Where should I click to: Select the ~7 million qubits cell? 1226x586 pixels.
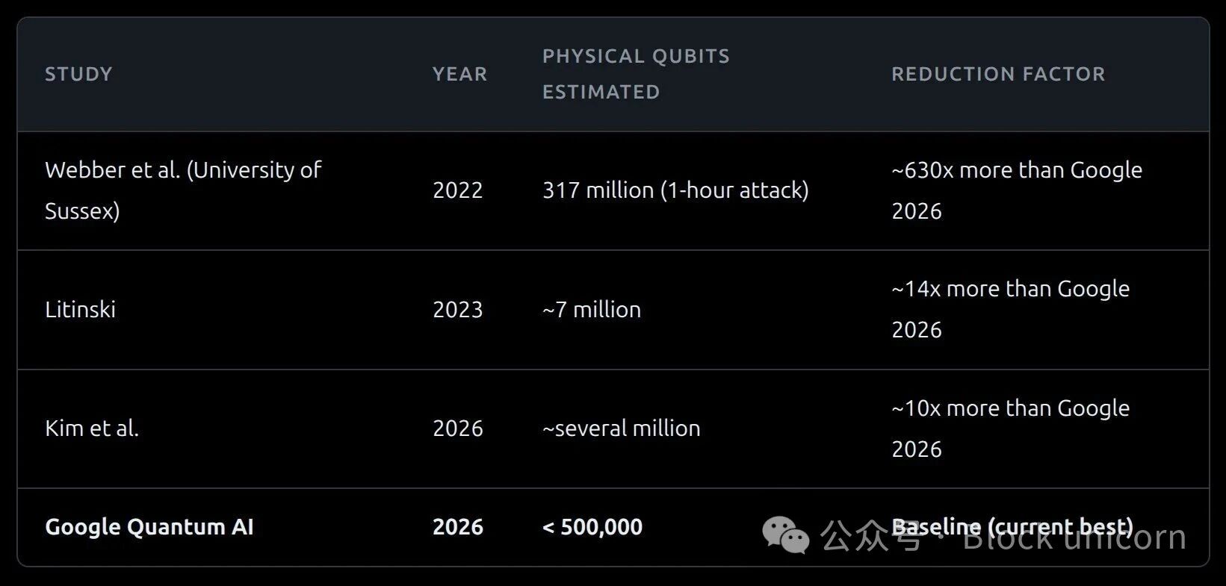(592, 310)
